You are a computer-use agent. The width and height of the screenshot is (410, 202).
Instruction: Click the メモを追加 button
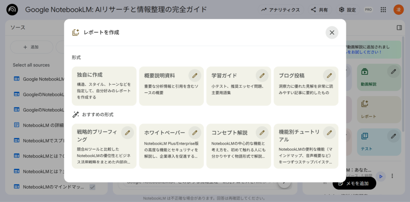click(354, 183)
